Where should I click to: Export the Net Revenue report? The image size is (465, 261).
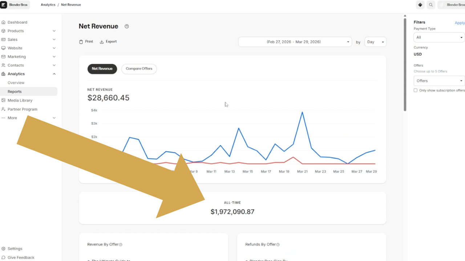pos(108,42)
